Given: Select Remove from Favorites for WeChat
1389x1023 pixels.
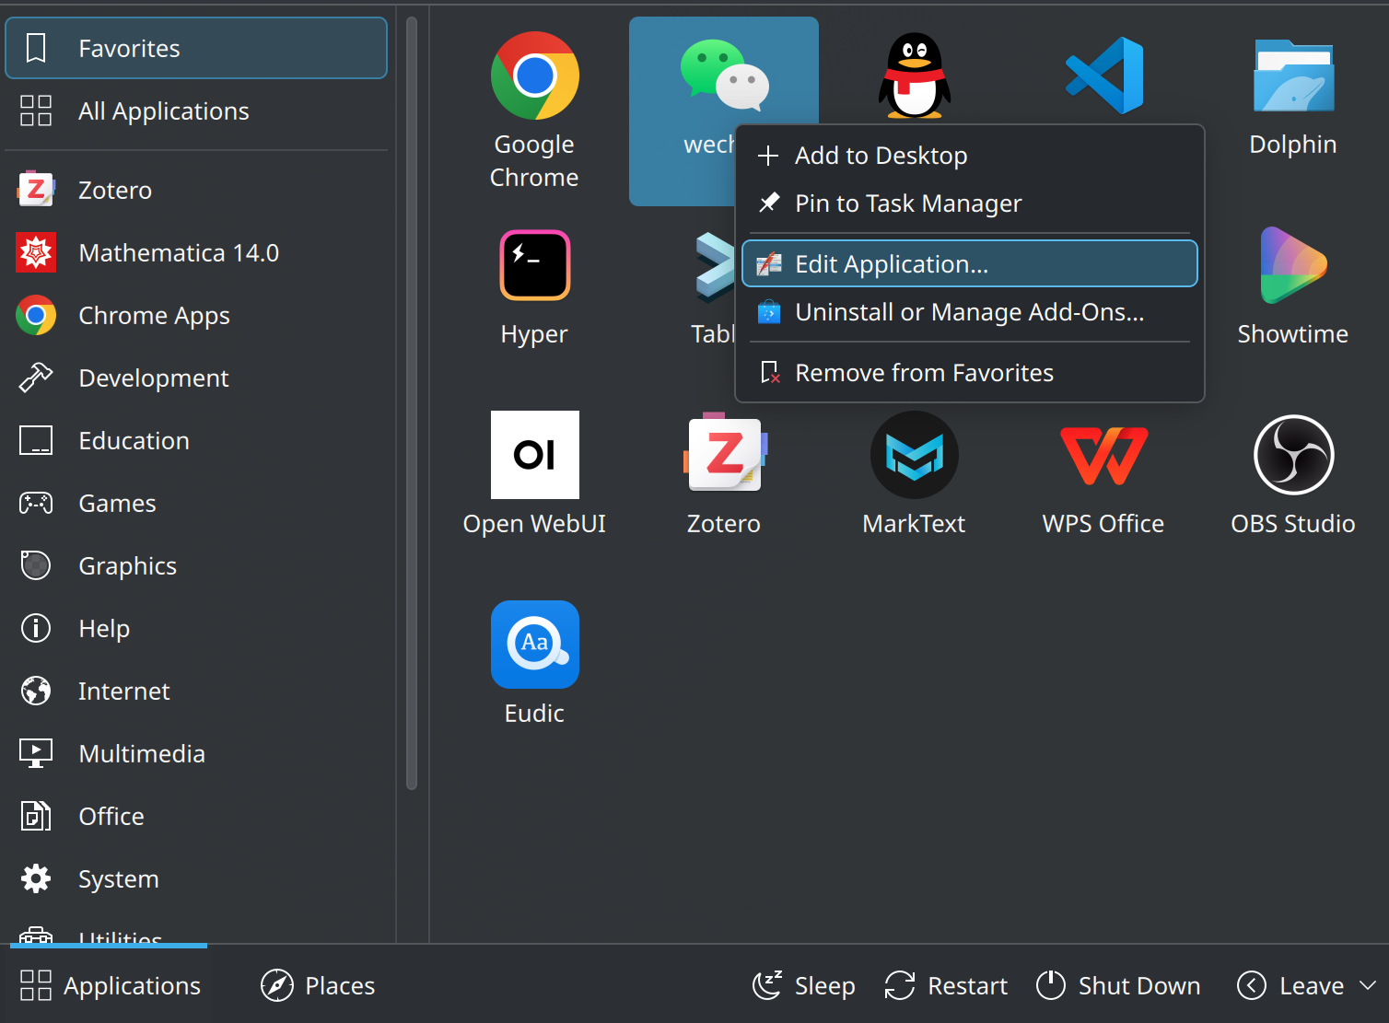Looking at the screenshot, I should [x=924, y=372].
